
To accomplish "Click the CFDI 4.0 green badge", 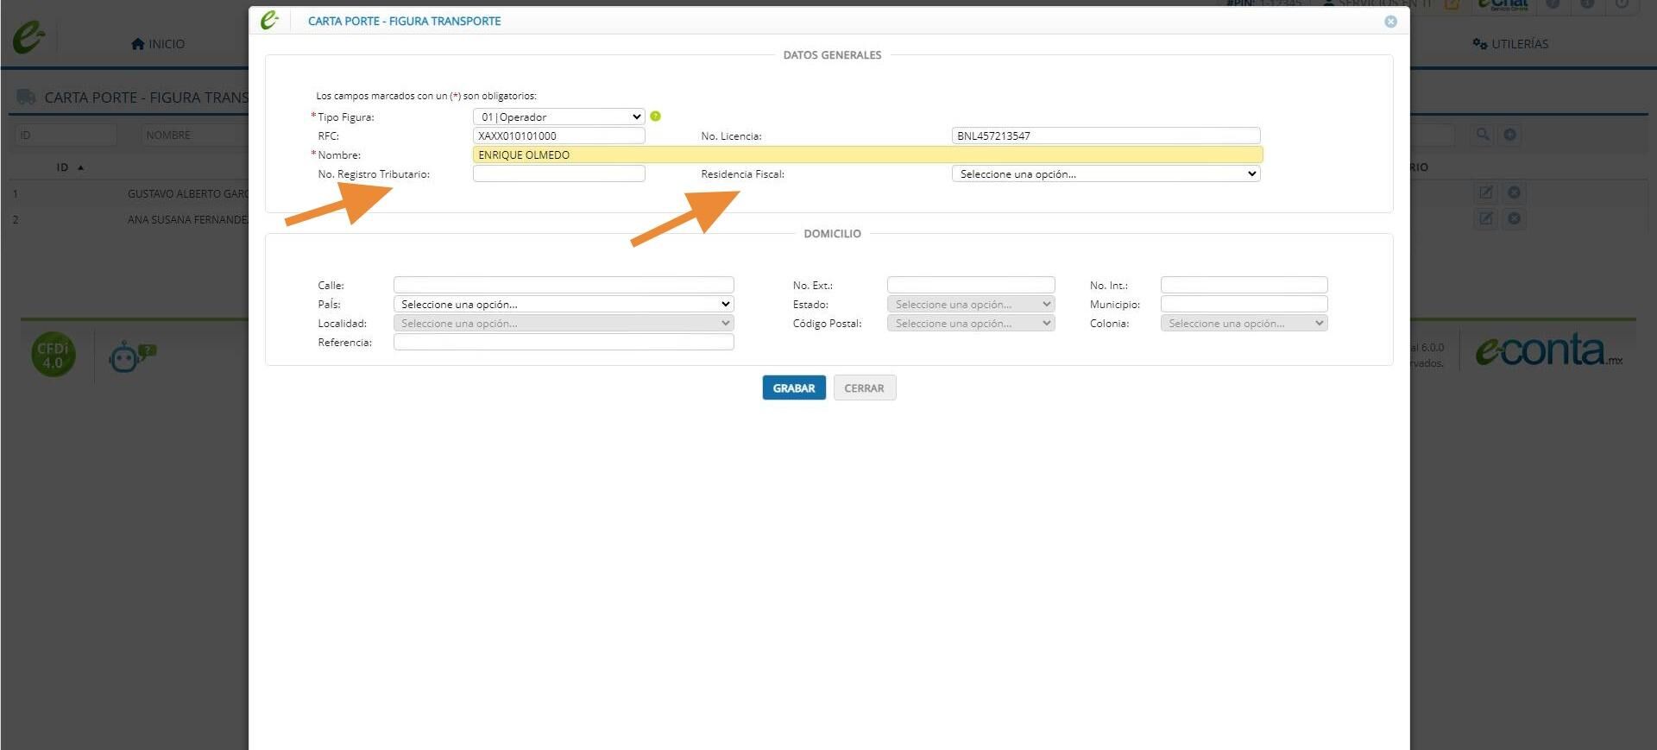I will (x=54, y=355).
